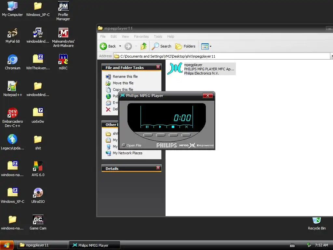Select the mpegplayer application file in Explorer

(201, 69)
